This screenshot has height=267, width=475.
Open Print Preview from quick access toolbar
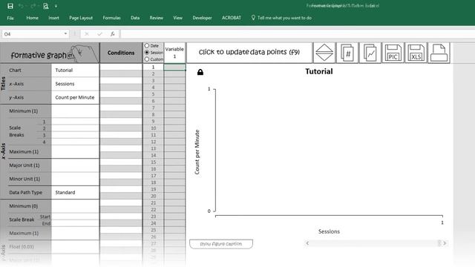tap(46, 6)
